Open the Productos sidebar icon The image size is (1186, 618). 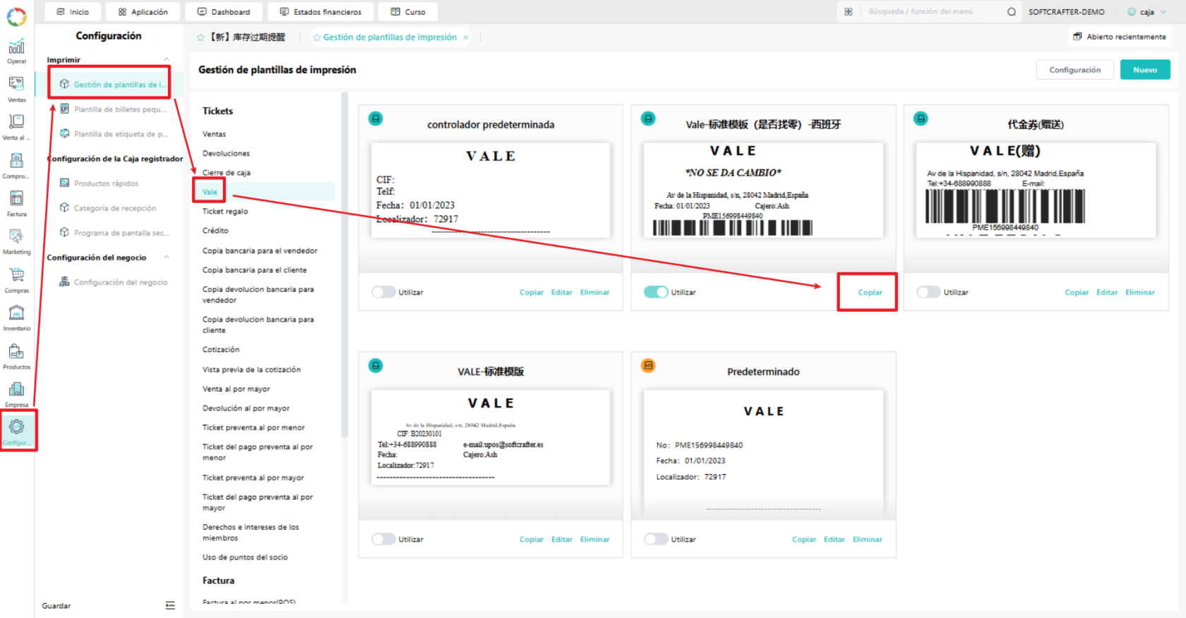(x=16, y=356)
